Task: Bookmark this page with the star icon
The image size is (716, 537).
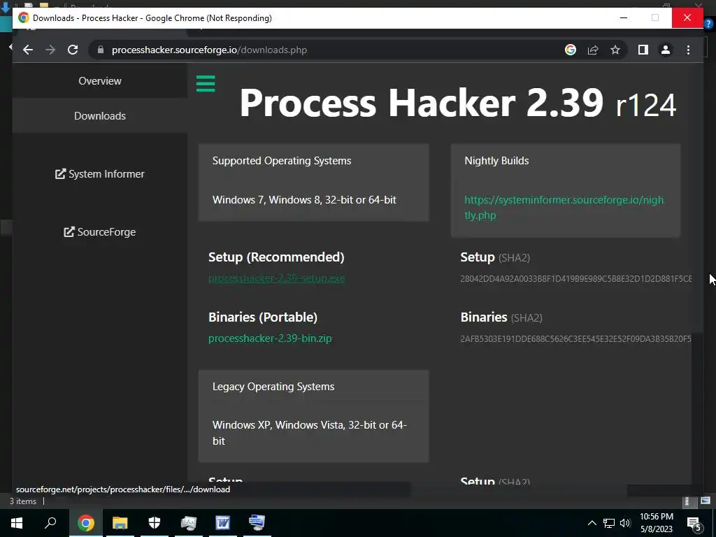Action: (x=615, y=50)
